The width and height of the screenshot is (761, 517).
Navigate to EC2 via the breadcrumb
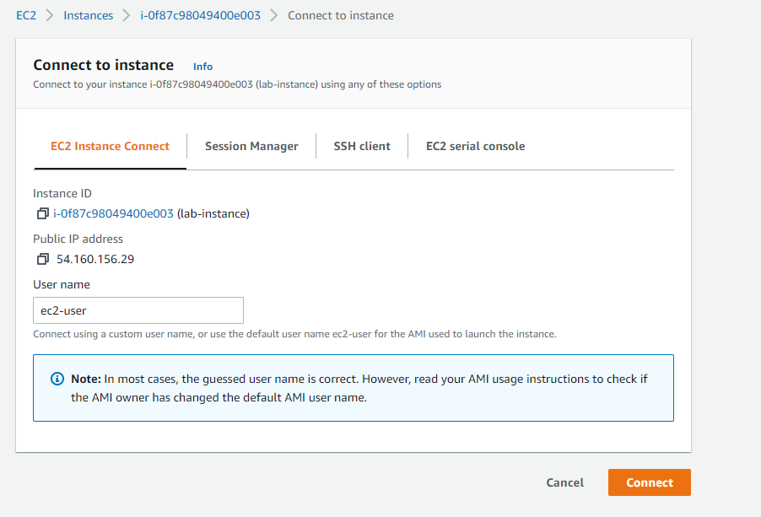[x=26, y=15]
